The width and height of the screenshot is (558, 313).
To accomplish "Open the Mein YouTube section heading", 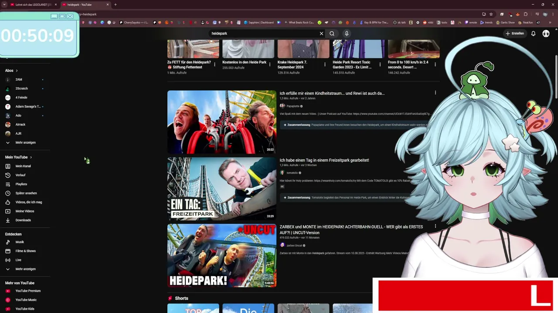I will click(18, 157).
